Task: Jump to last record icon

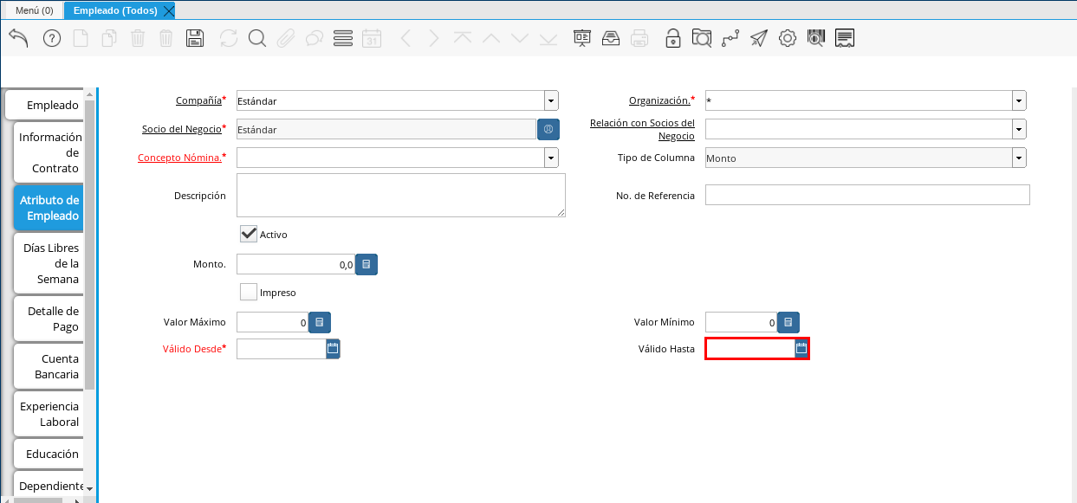Action: pyautogui.click(x=548, y=38)
